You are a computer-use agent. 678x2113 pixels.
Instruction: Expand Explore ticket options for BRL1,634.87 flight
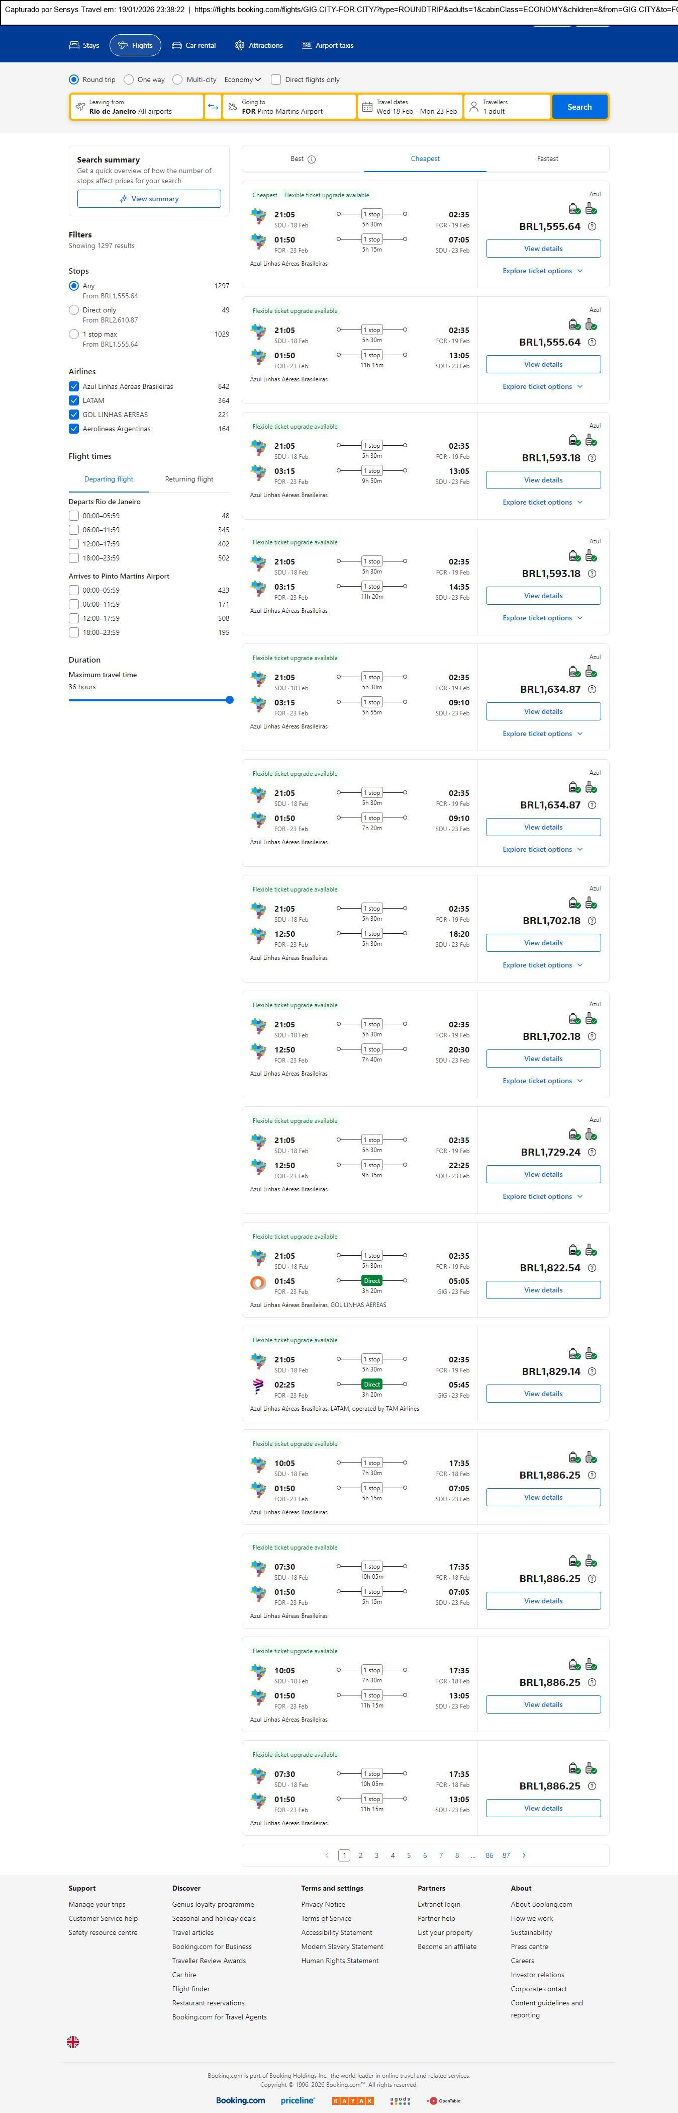[x=542, y=734]
